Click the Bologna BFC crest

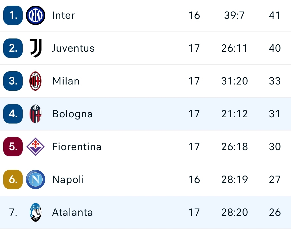coord(35,114)
